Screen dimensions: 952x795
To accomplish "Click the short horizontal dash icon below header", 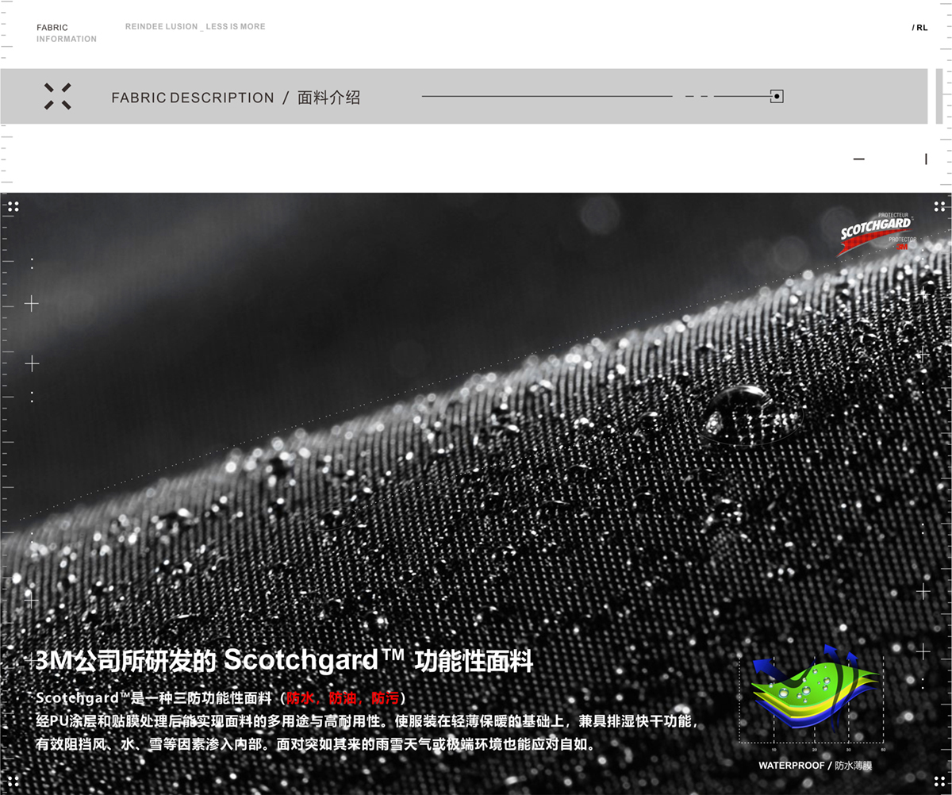I will tap(859, 159).
